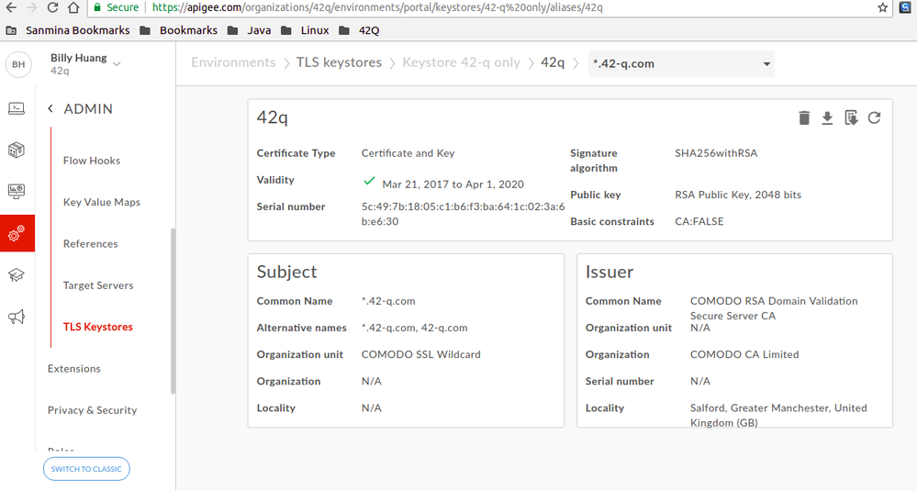Click the Secure padlock indicator
Image resolution: width=917 pixels, height=491 pixels.
tap(116, 7)
